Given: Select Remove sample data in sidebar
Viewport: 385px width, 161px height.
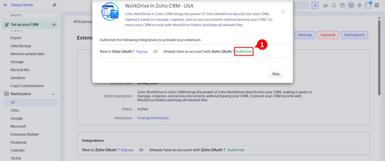Looking at the screenshot, I should click(27, 54).
